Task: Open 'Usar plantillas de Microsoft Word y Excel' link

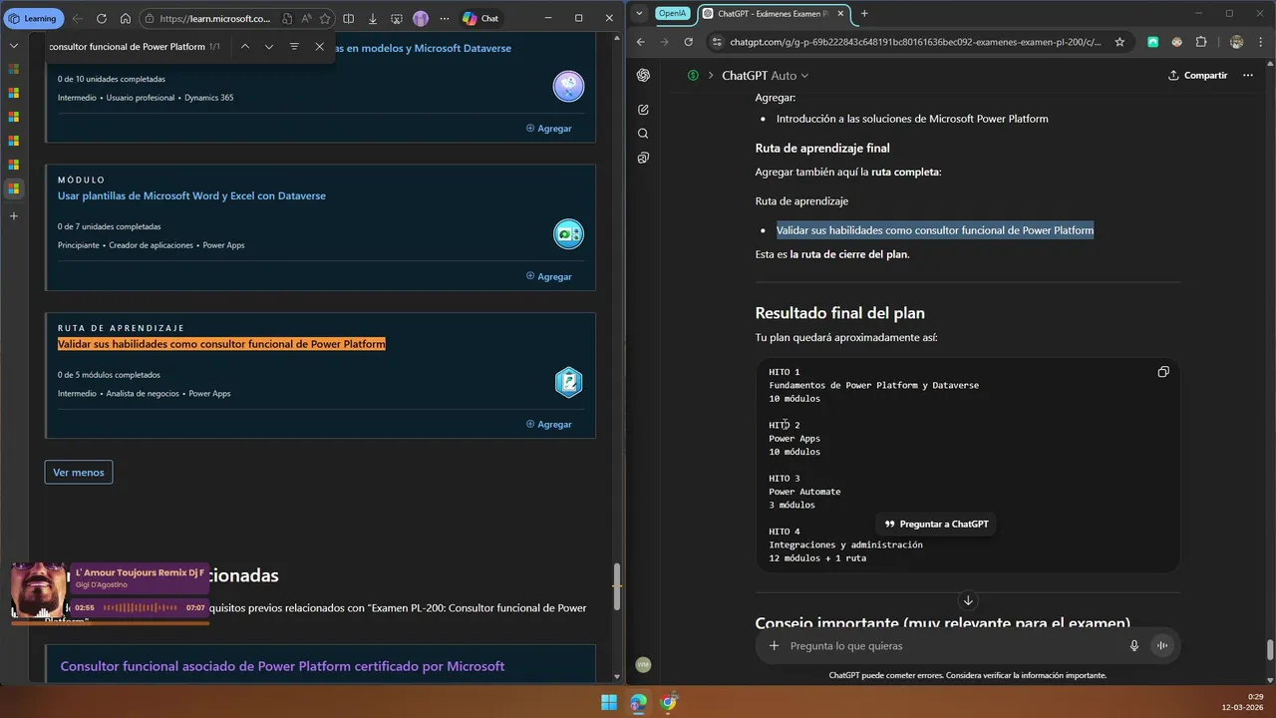Action: (x=191, y=195)
